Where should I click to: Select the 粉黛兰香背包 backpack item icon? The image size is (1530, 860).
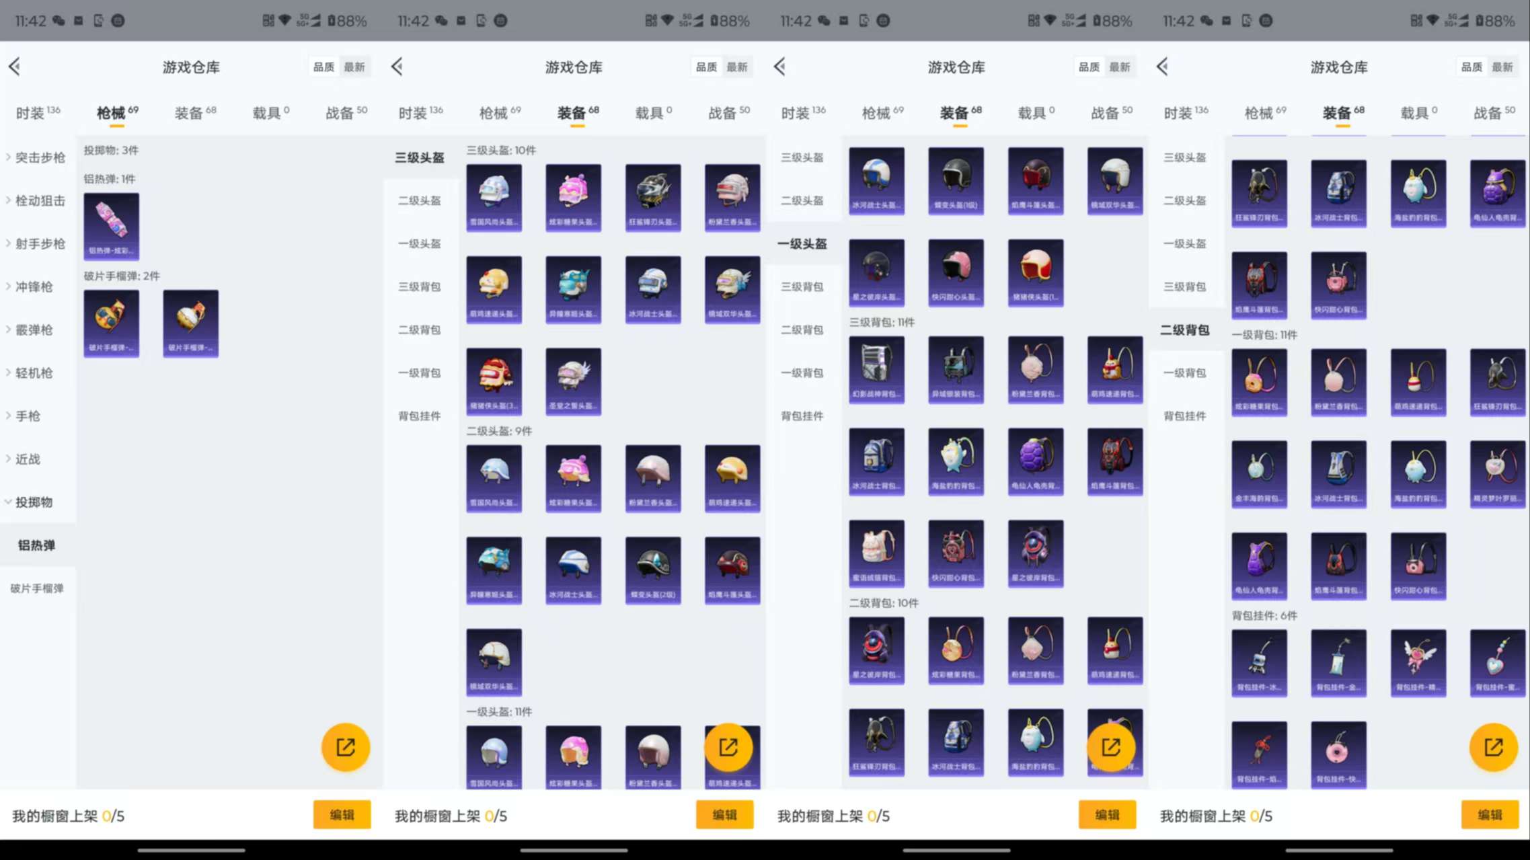pos(1036,370)
